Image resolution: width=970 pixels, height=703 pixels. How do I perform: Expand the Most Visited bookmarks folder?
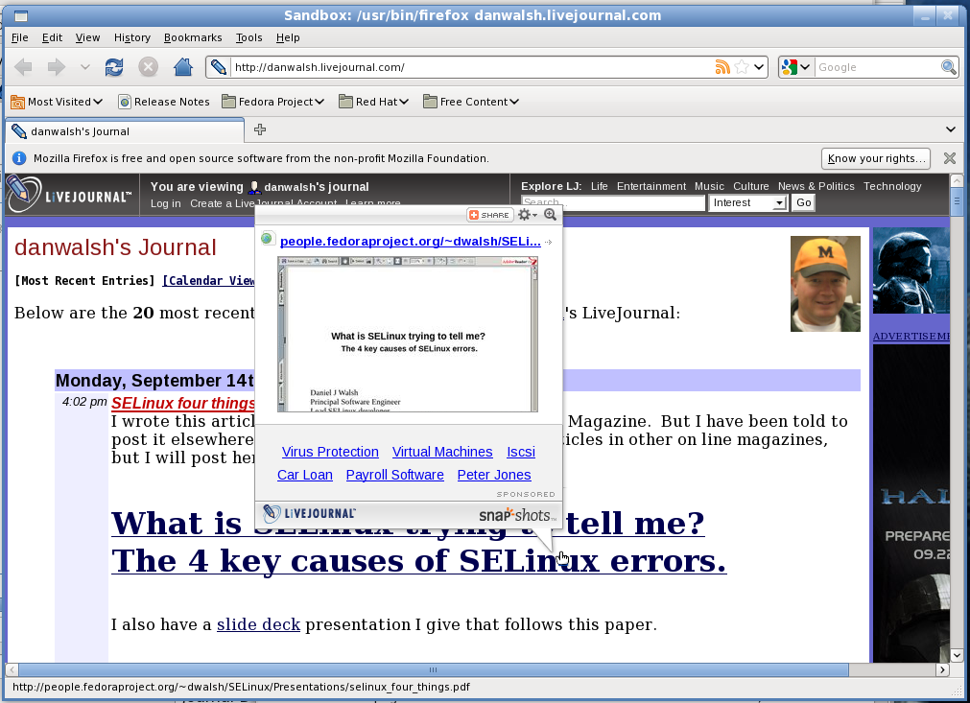click(x=57, y=102)
